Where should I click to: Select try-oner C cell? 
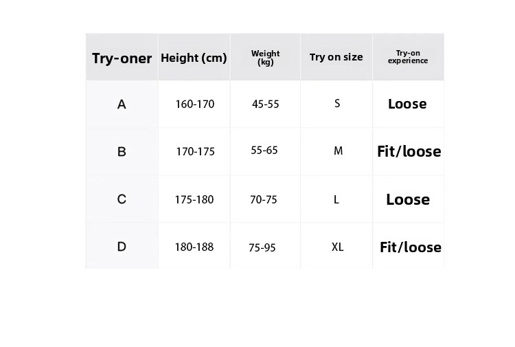122,199
